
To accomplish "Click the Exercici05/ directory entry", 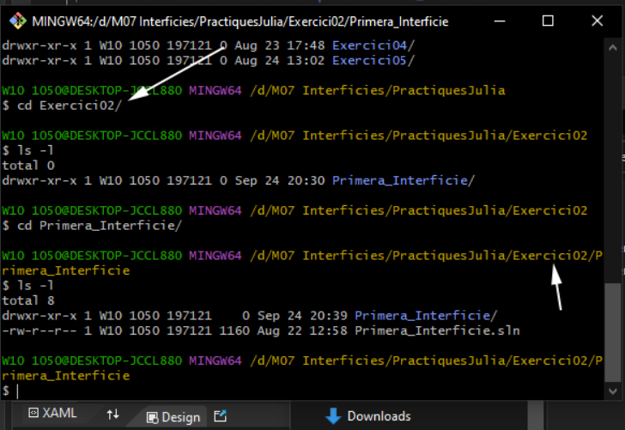I will click(373, 60).
